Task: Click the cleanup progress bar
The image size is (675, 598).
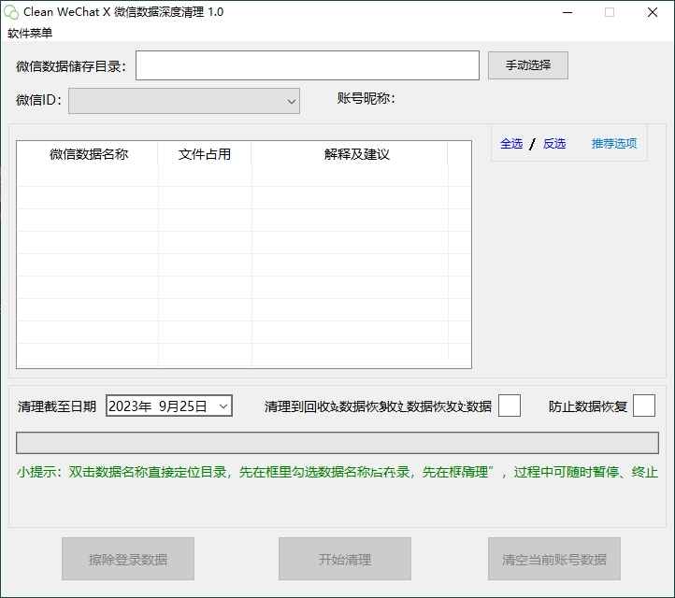Action: point(337,442)
